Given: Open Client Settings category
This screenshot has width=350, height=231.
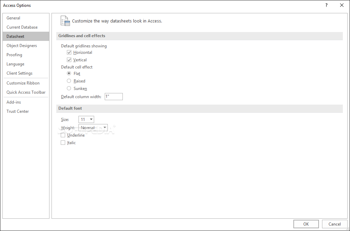Looking at the screenshot, I should (26, 73).
